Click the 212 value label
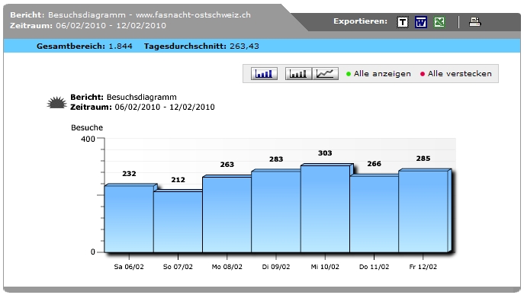This screenshot has width=524, height=295. click(x=178, y=180)
